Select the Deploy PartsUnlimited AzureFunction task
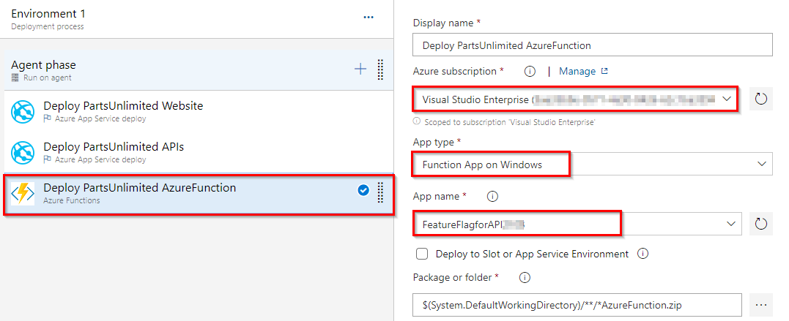 point(198,193)
